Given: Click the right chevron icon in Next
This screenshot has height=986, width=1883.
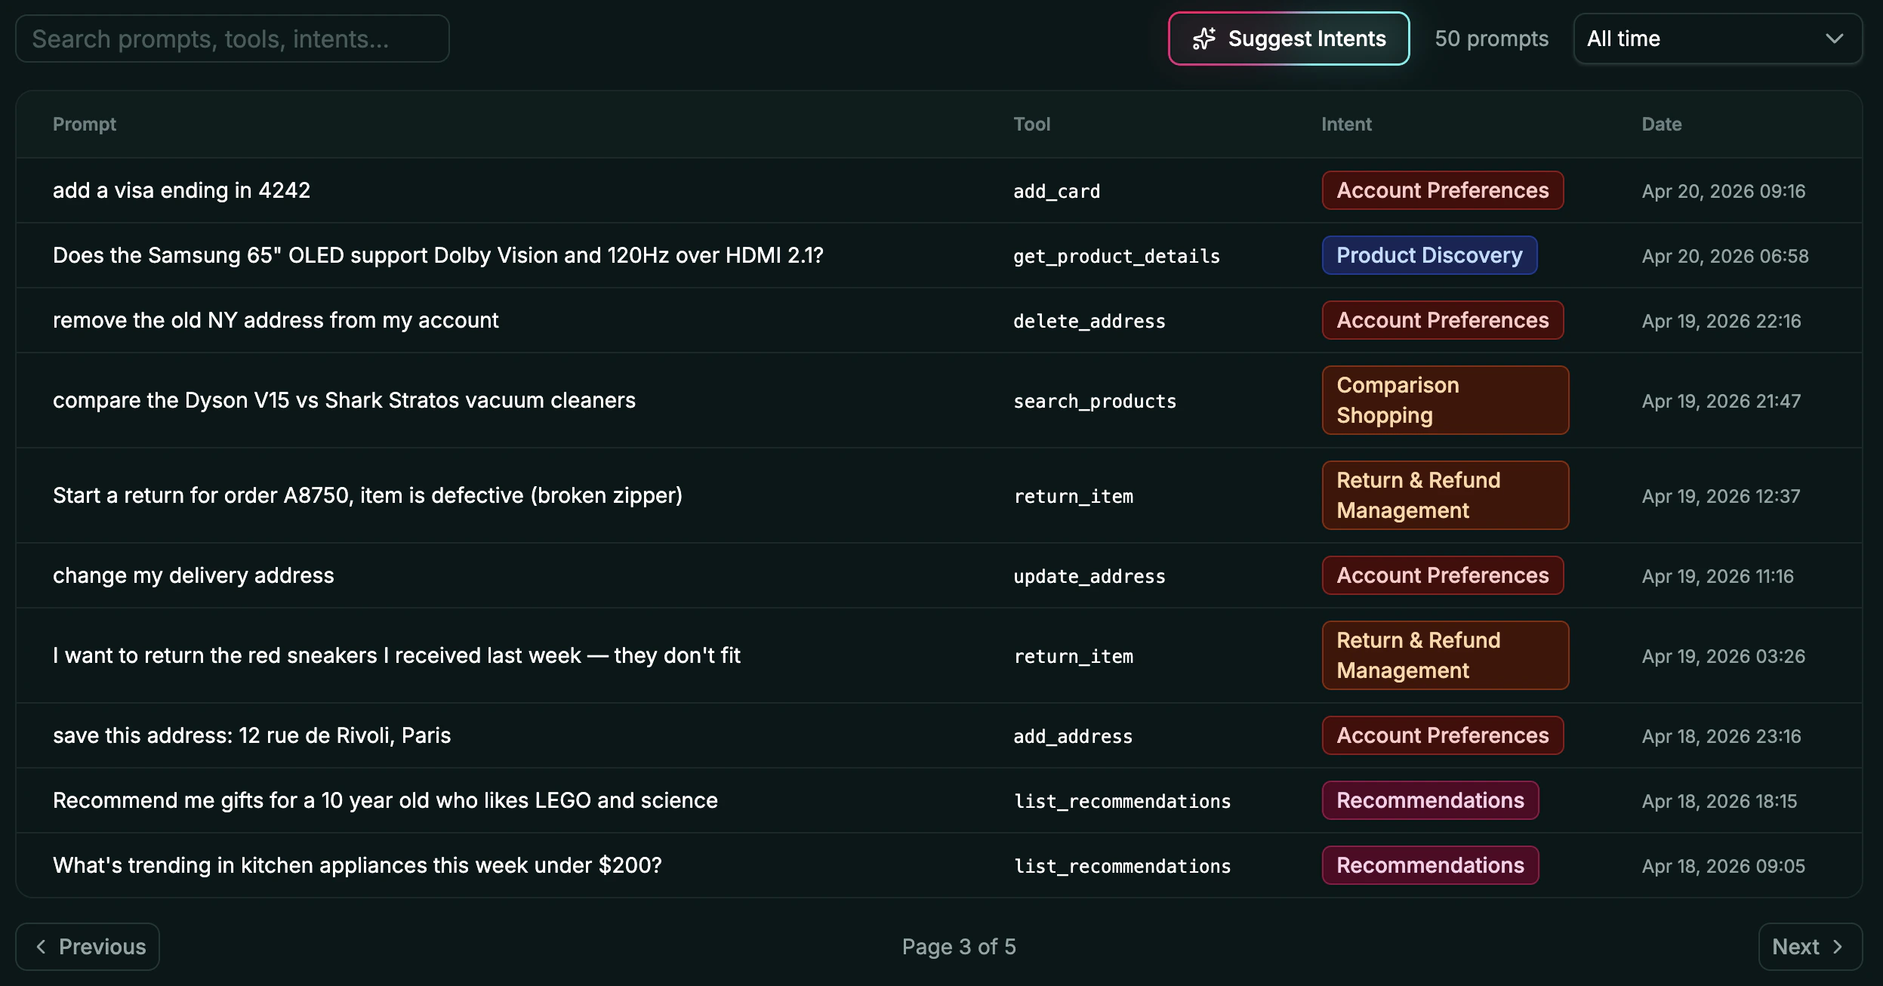Looking at the screenshot, I should (x=1838, y=947).
